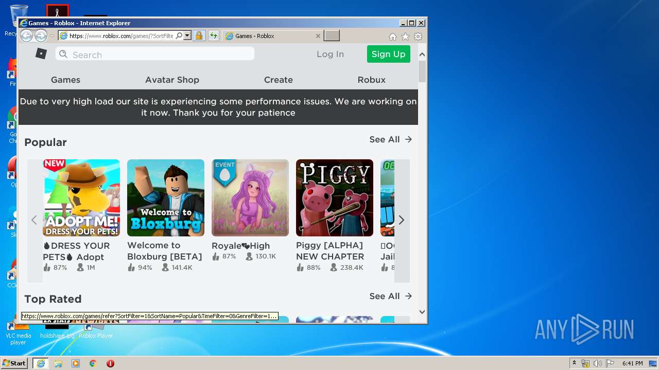
Task: Click the Windows Start button
Action: [x=14, y=363]
